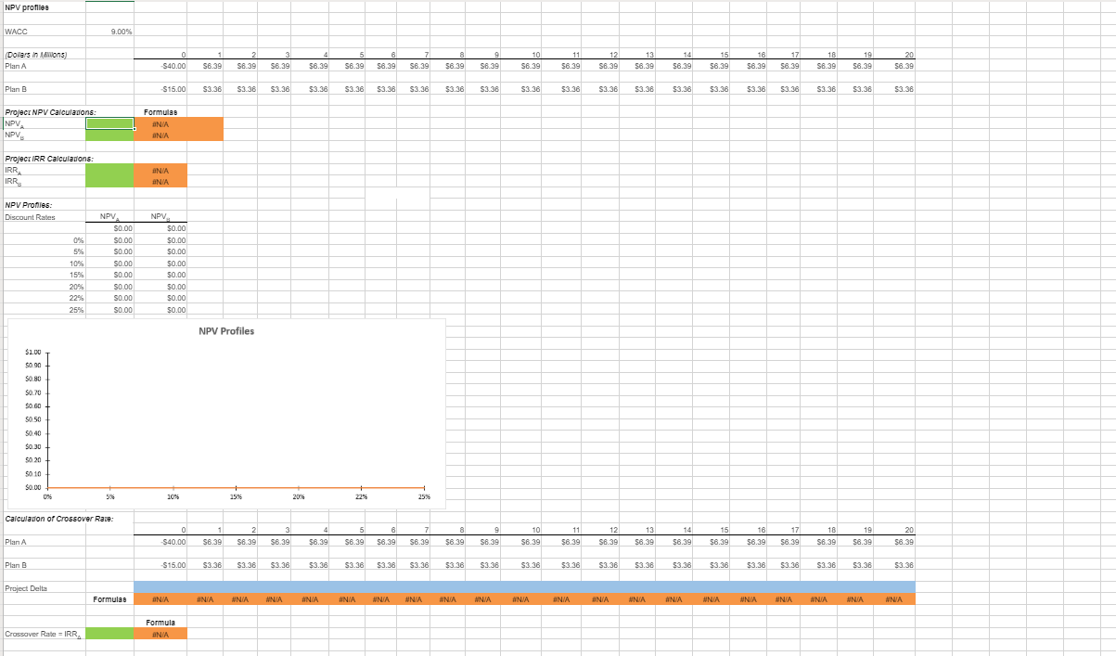Select the green Crossover Rate input cell
The height and width of the screenshot is (656, 1116).
point(110,634)
